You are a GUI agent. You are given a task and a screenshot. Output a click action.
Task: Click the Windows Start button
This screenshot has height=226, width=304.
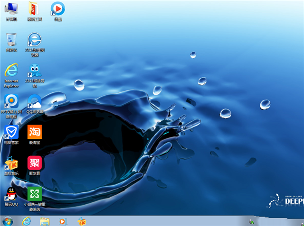(8, 221)
